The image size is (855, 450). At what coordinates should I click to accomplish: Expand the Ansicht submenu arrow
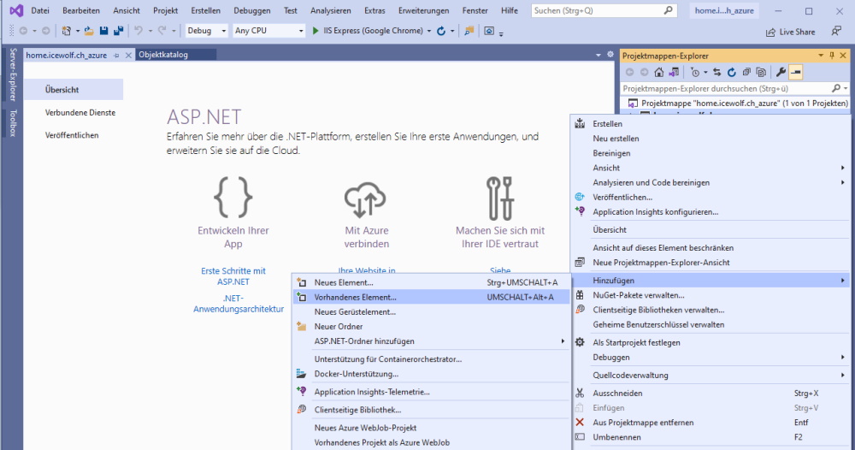842,168
